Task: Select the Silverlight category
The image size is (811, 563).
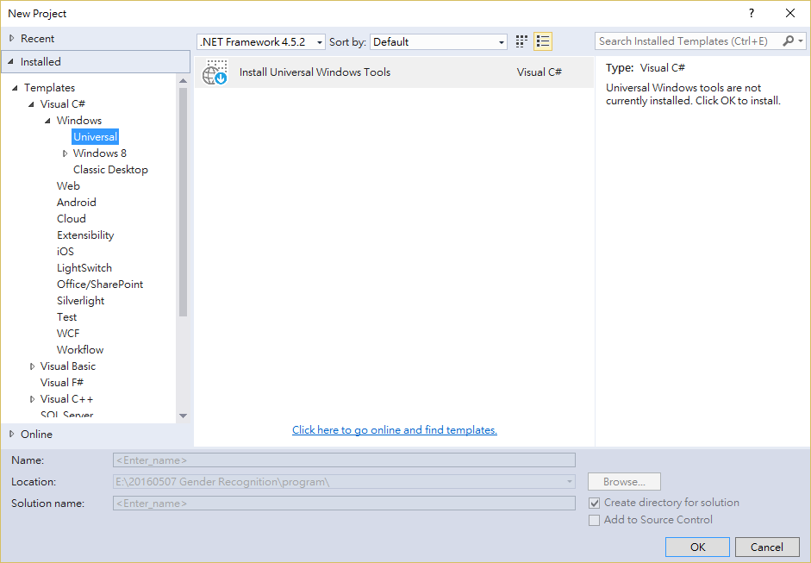Action: (x=81, y=301)
